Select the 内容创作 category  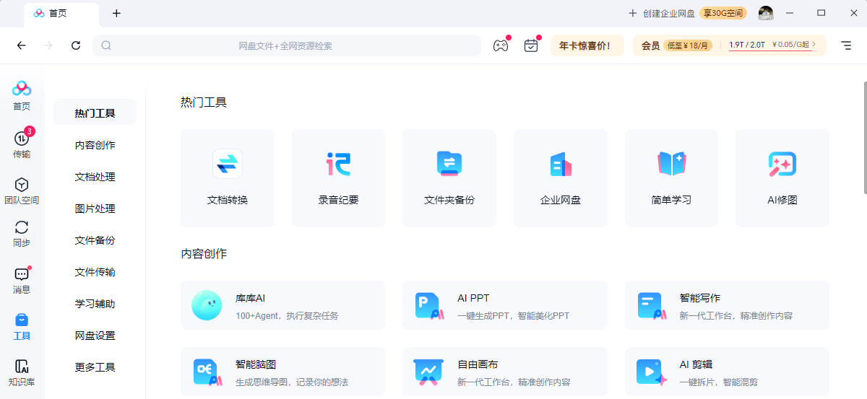click(95, 145)
